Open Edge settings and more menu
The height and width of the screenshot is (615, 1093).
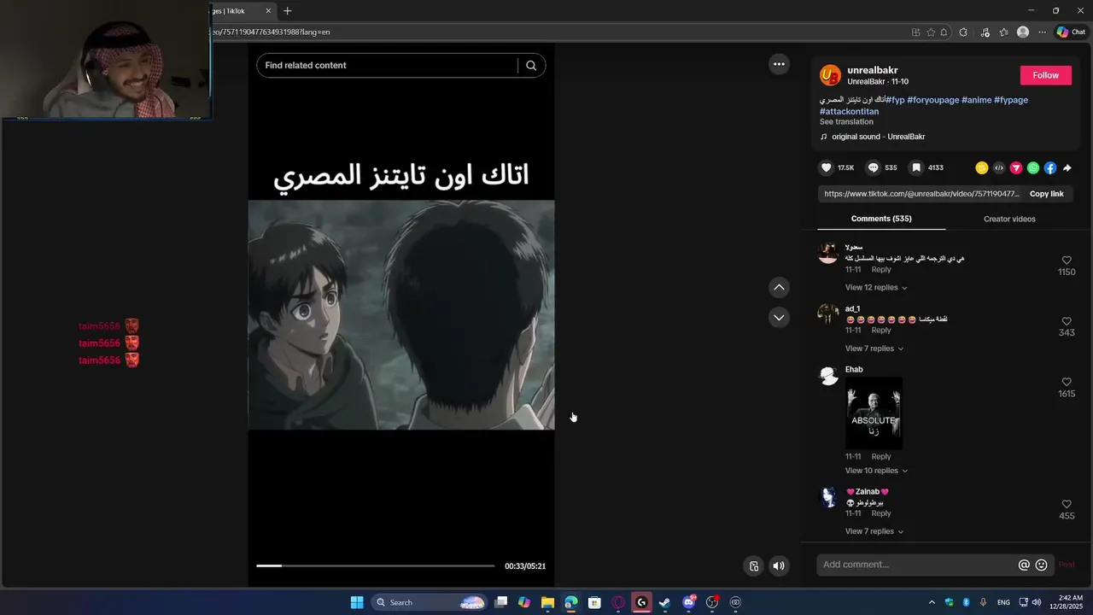[x=1042, y=32]
